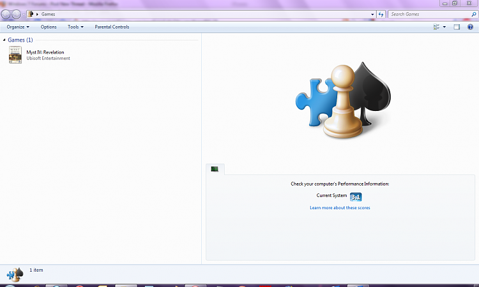The image size is (479, 287).
Task: Minimize the Games window
Action: click(x=445, y=3)
